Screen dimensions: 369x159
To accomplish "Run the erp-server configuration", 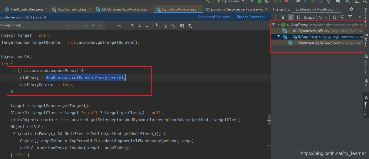I will pos(252,1).
